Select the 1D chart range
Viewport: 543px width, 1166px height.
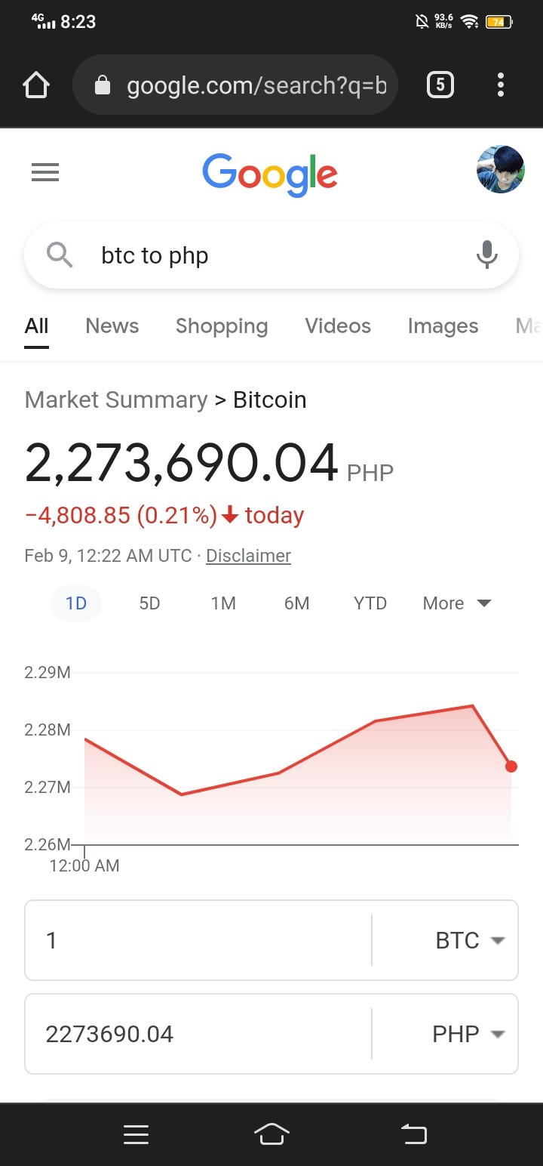pyautogui.click(x=76, y=603)
